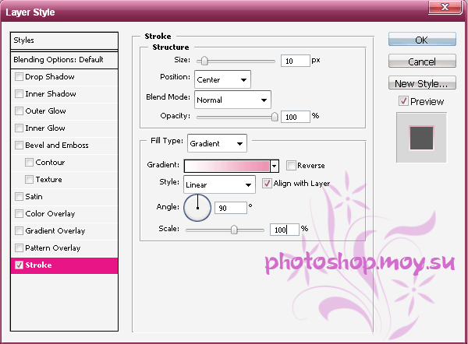Select the highlighted Stroke label
Image resolution: width=468 pixels, height=344 pixels.
pyautogui.click(x=38, y=265)
